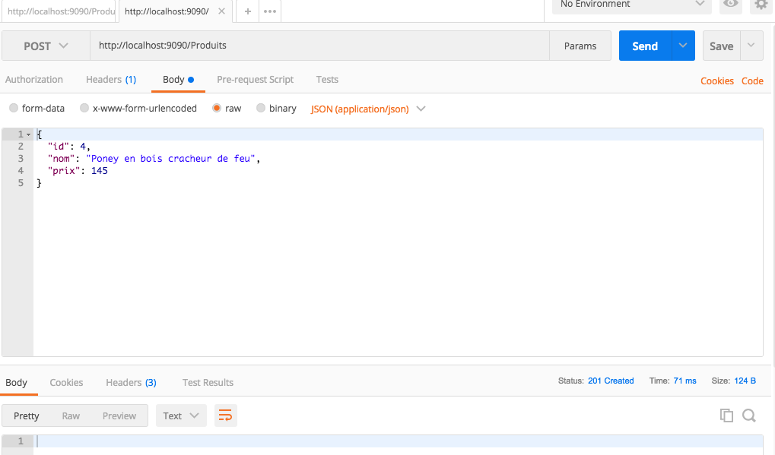
Task: Collapse JSON fold arrow on line 1
Action: [29, 134]
